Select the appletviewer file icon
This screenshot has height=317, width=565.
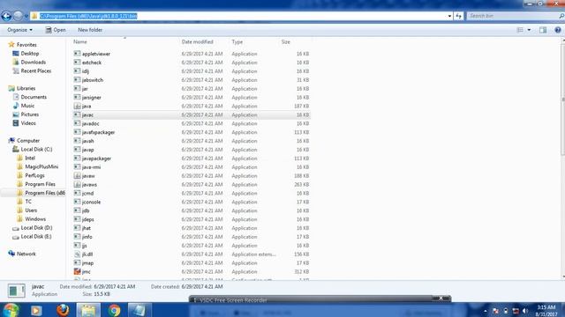click(77, 54)
